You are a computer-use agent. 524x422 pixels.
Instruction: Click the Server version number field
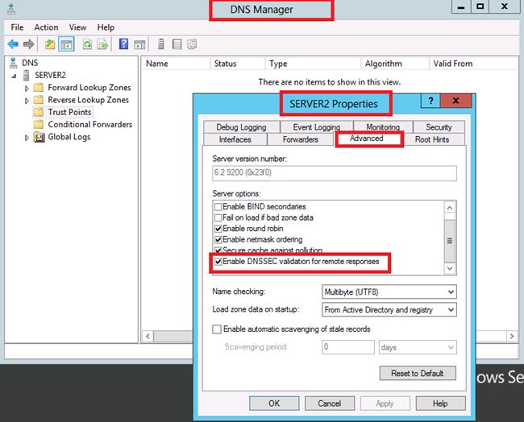[x=335, y=173]
